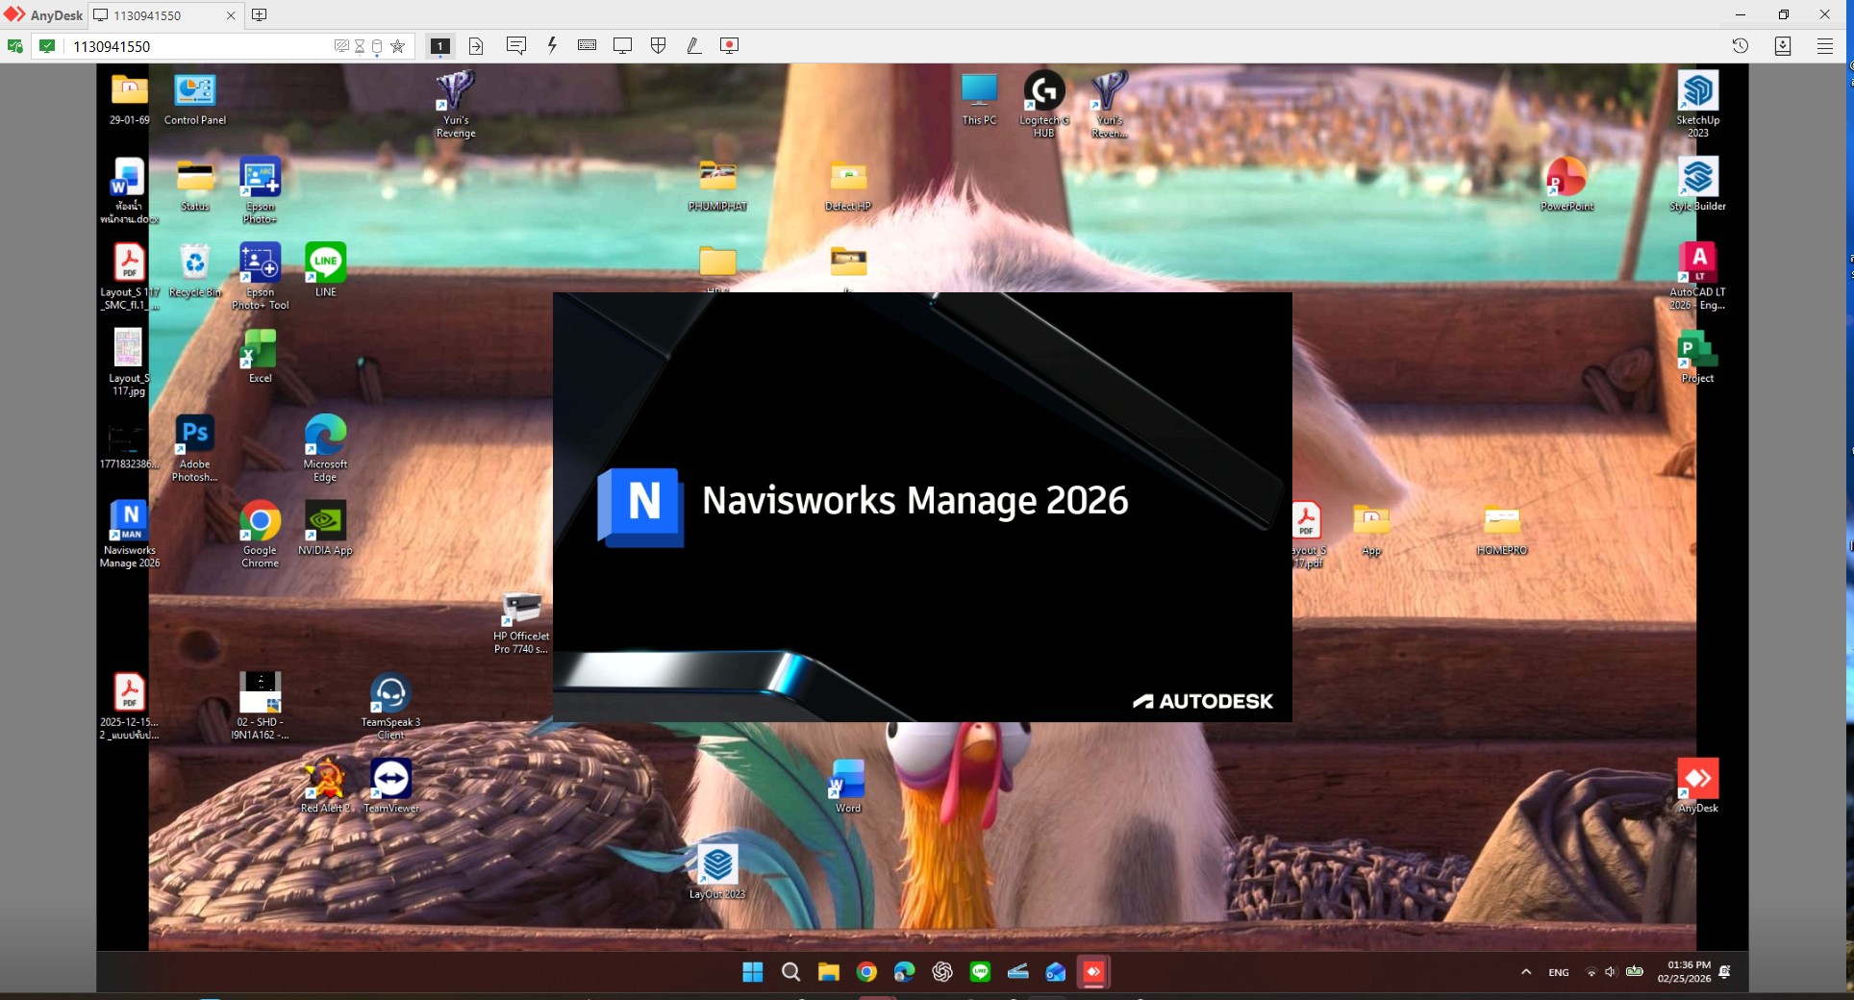Open the display settings monitor icon

click(622, 45)
